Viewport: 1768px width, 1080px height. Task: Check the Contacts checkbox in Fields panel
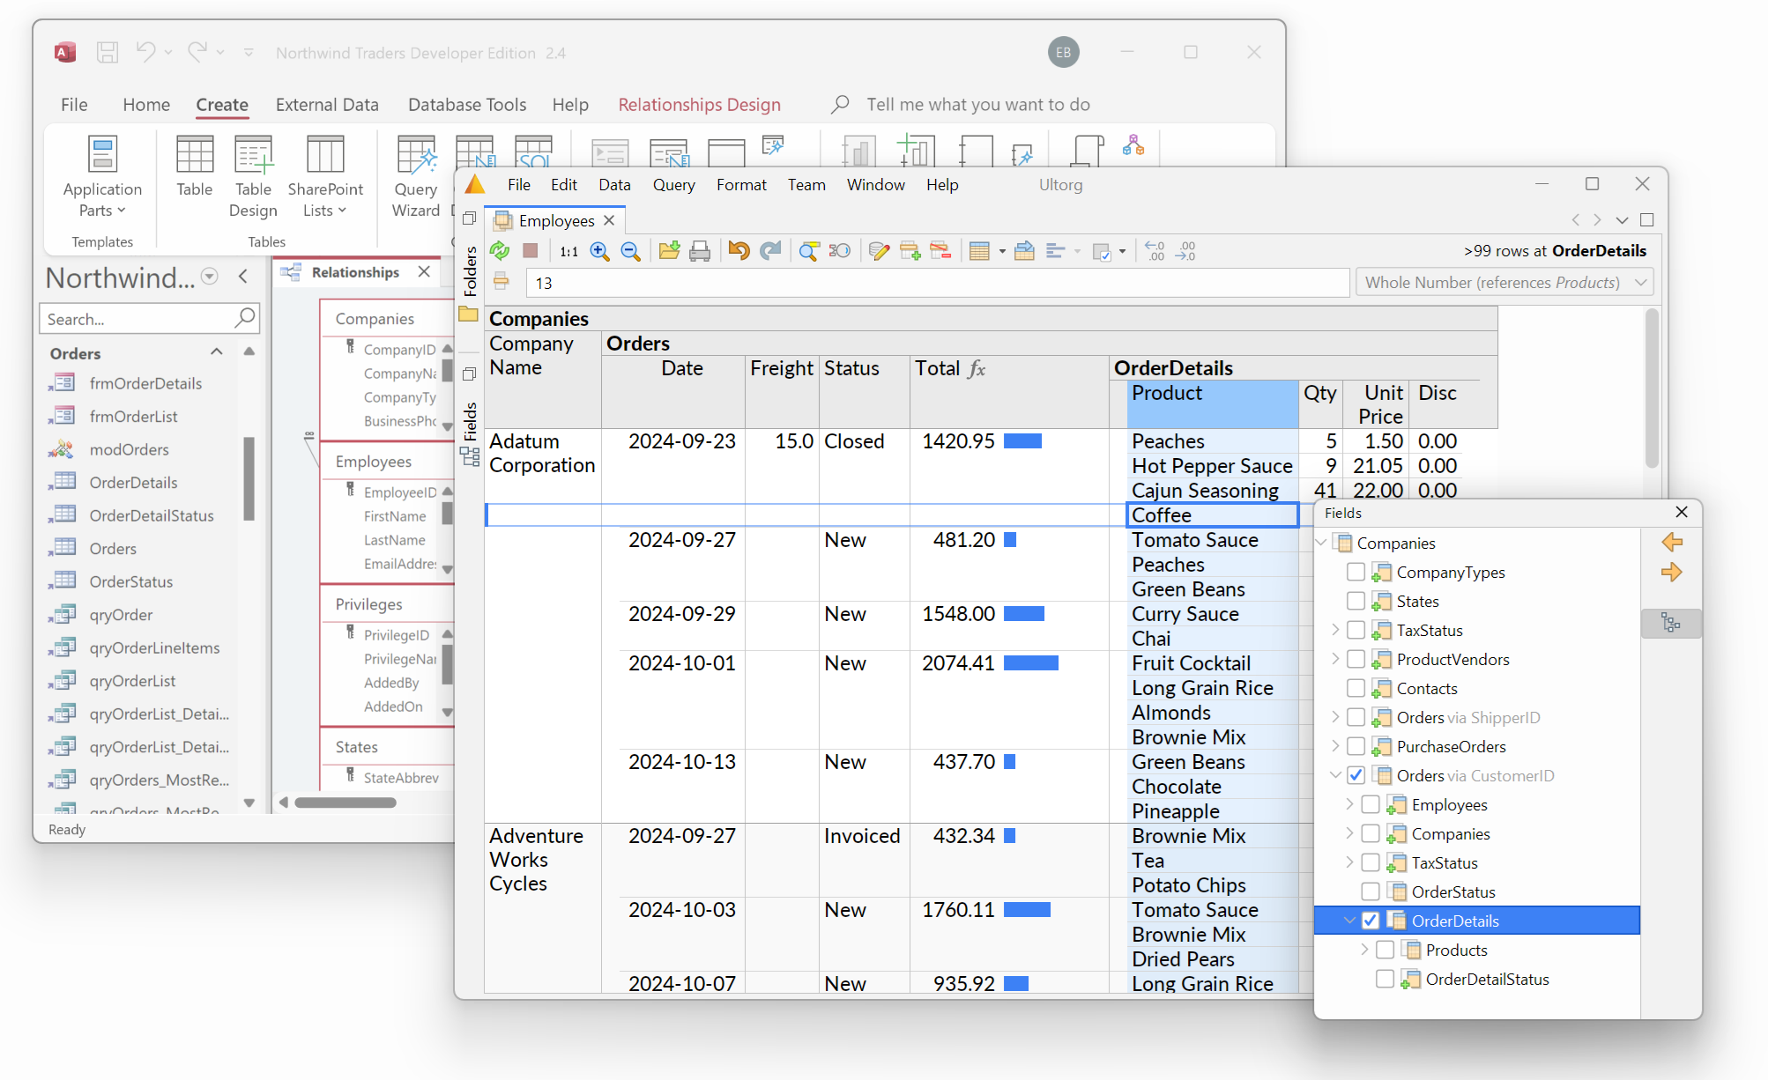click(x=1356, y=688)
